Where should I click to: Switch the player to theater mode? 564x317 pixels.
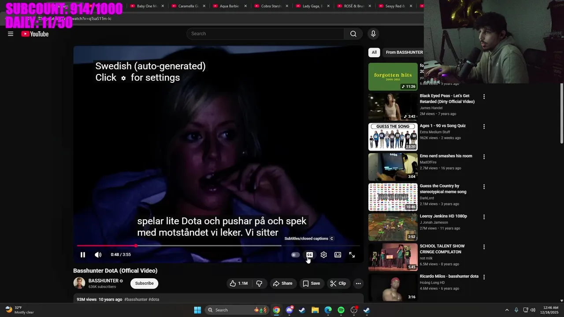338,255
